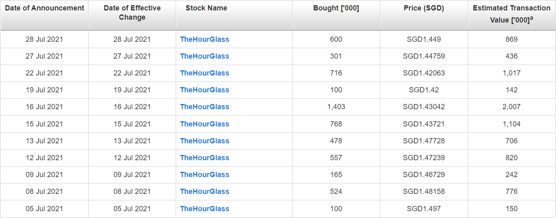The image size is (556, 218).
Task: Select the Stock Name column header
Action: coord(206,8)
